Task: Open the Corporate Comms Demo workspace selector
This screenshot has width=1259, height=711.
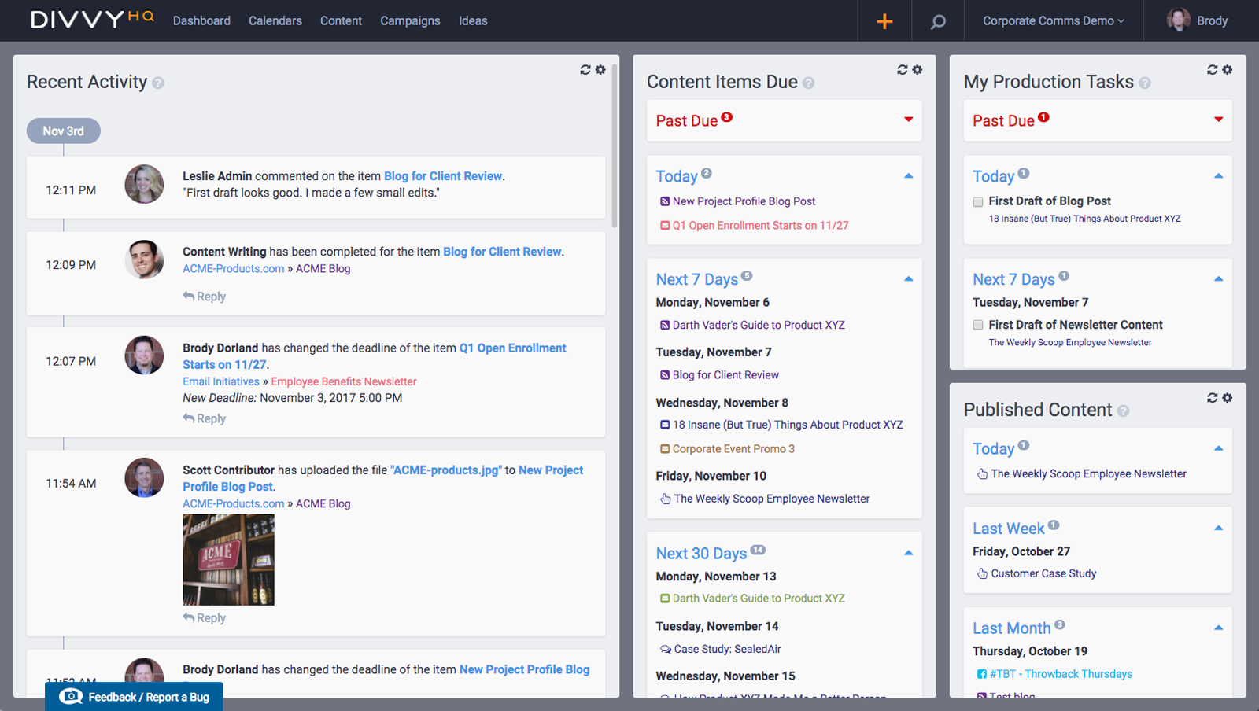Action: click(x=1052, y=21)
